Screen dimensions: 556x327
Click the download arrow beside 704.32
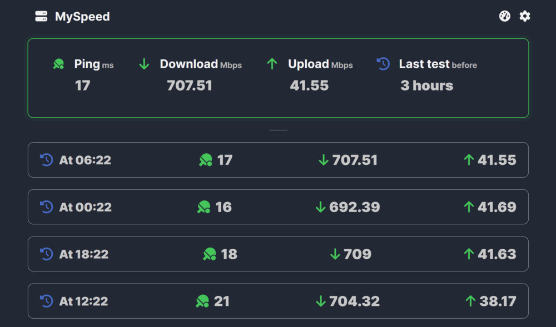coord(321,301)
